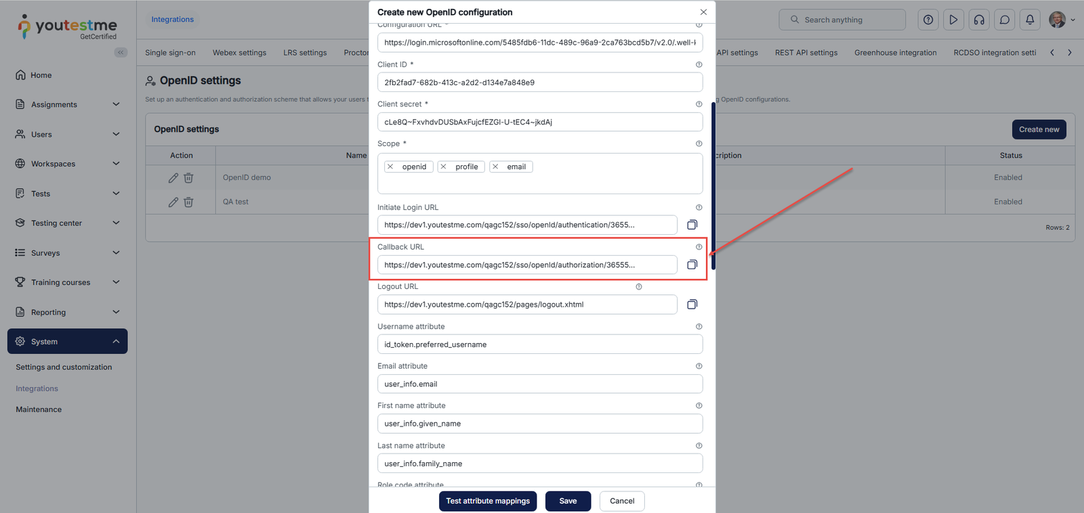Focus the Client secret input field
The image size is (1084, 513).
(540, 122)
